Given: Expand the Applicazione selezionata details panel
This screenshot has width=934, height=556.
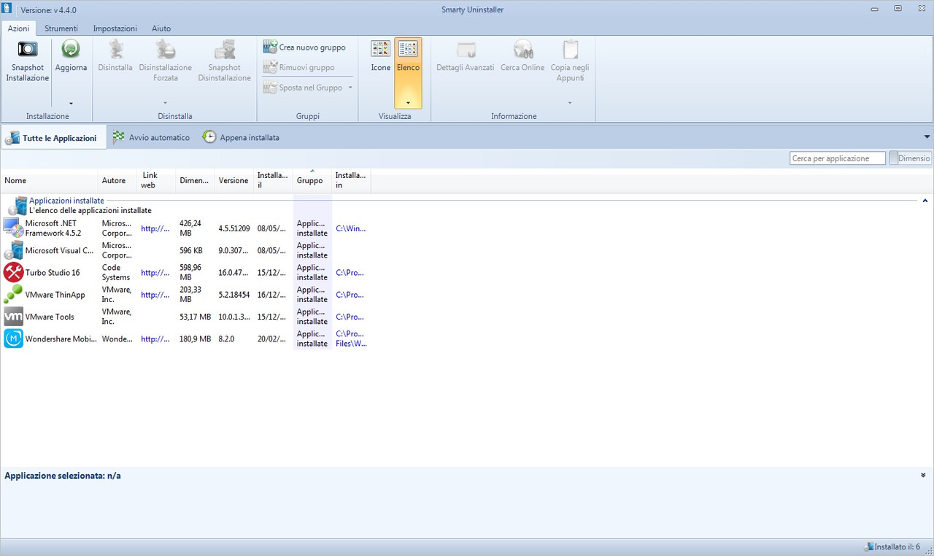Looking at the screenshot, I should (x=924, y=475).
